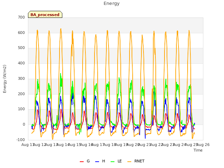Click the Aug 11 x-axis tick label
The height and width of the screenshot is (168, 224).
(28, 145)
